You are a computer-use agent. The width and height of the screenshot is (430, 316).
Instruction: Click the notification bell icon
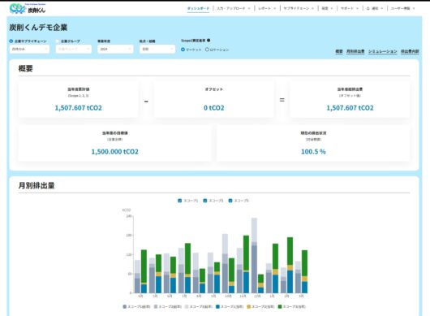click(368, 8)
